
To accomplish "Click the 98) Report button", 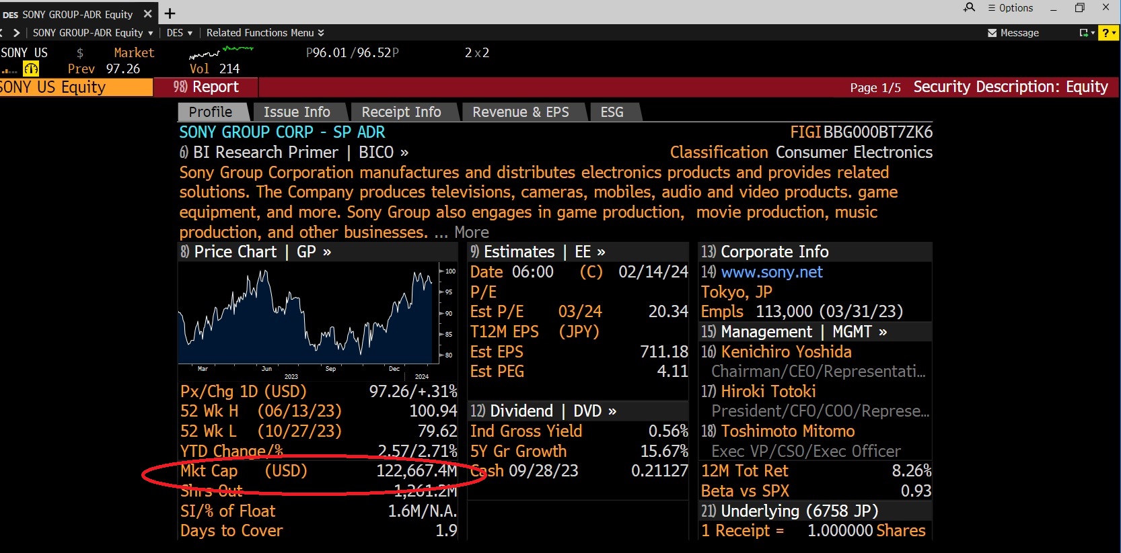I will point(206,87).
